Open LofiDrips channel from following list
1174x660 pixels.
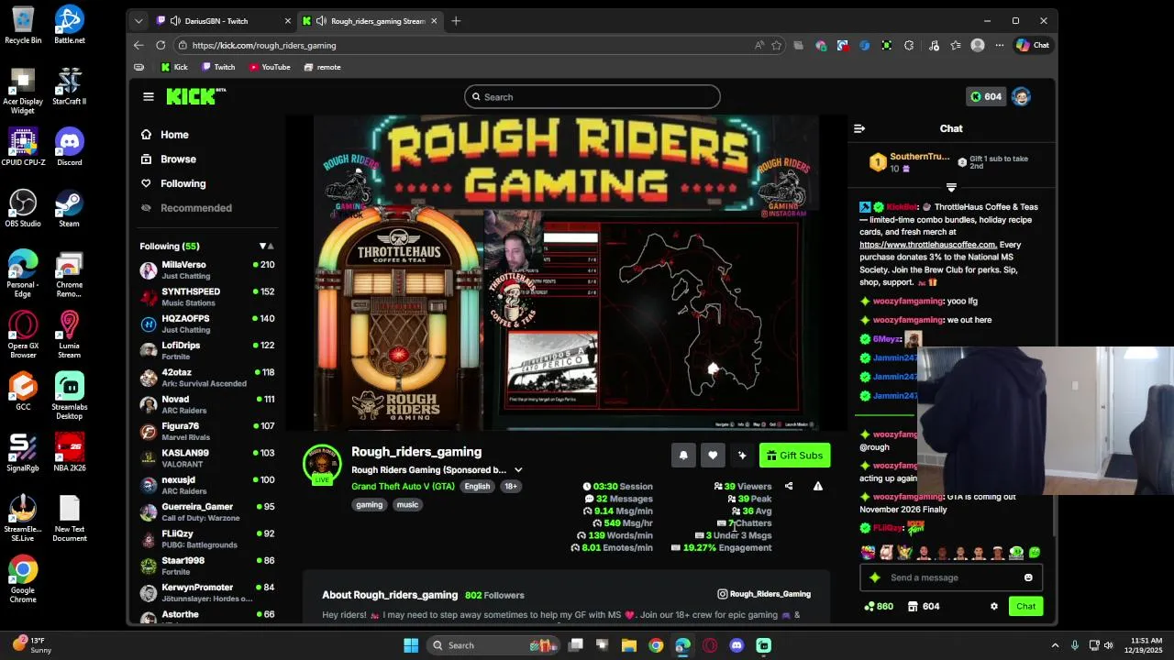click(207, 350)
